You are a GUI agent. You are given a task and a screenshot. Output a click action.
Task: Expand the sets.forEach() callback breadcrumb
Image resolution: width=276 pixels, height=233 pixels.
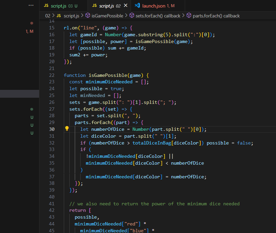point(158,16)
